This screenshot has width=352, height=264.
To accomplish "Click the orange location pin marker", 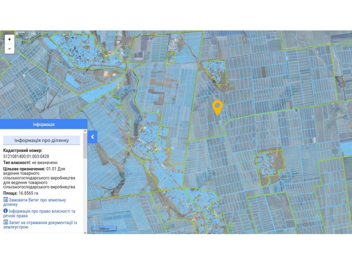I will tap(217, 108).
